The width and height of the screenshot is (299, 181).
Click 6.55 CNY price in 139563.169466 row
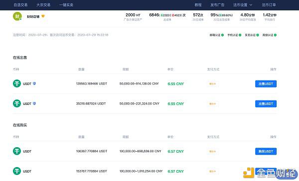point(176,84)
